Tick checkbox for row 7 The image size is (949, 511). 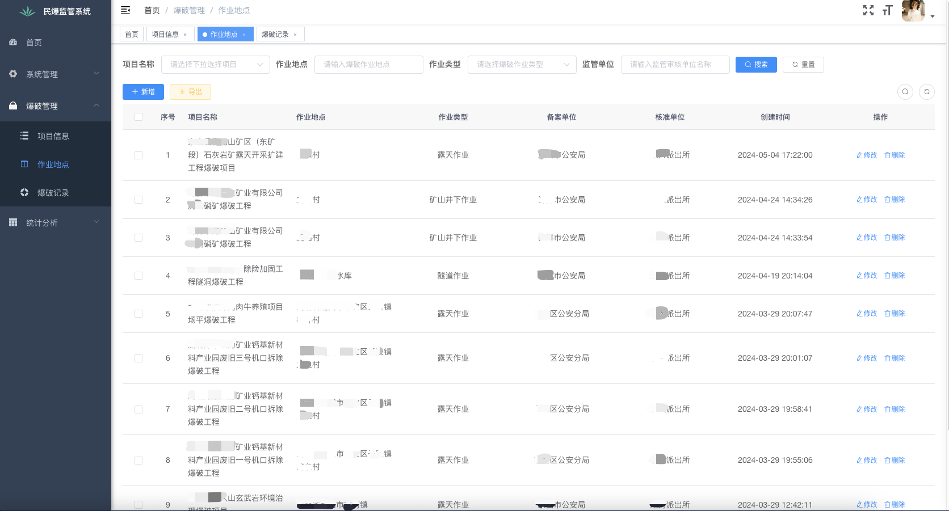coord(138,409)
